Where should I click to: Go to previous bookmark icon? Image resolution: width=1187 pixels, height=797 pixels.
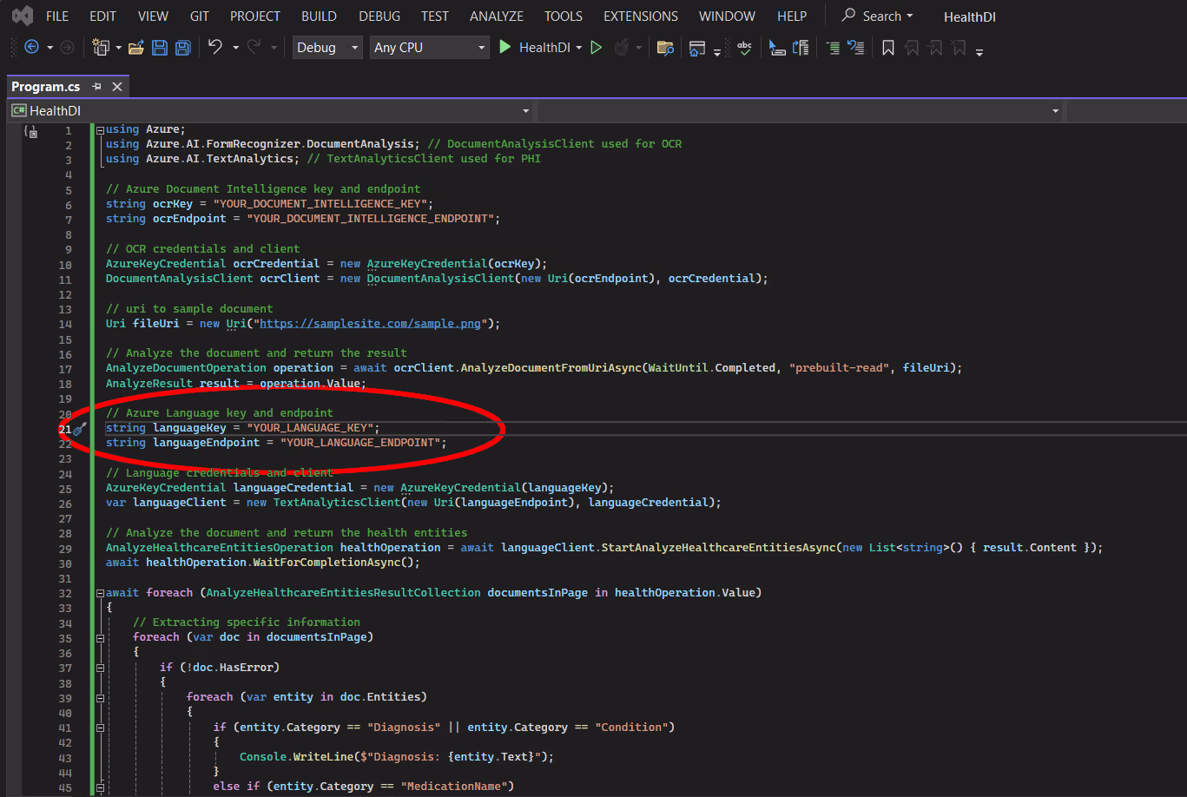[912, 48]
